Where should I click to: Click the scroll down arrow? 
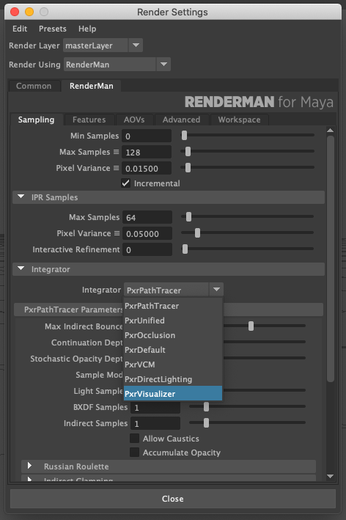pos(330,476)
